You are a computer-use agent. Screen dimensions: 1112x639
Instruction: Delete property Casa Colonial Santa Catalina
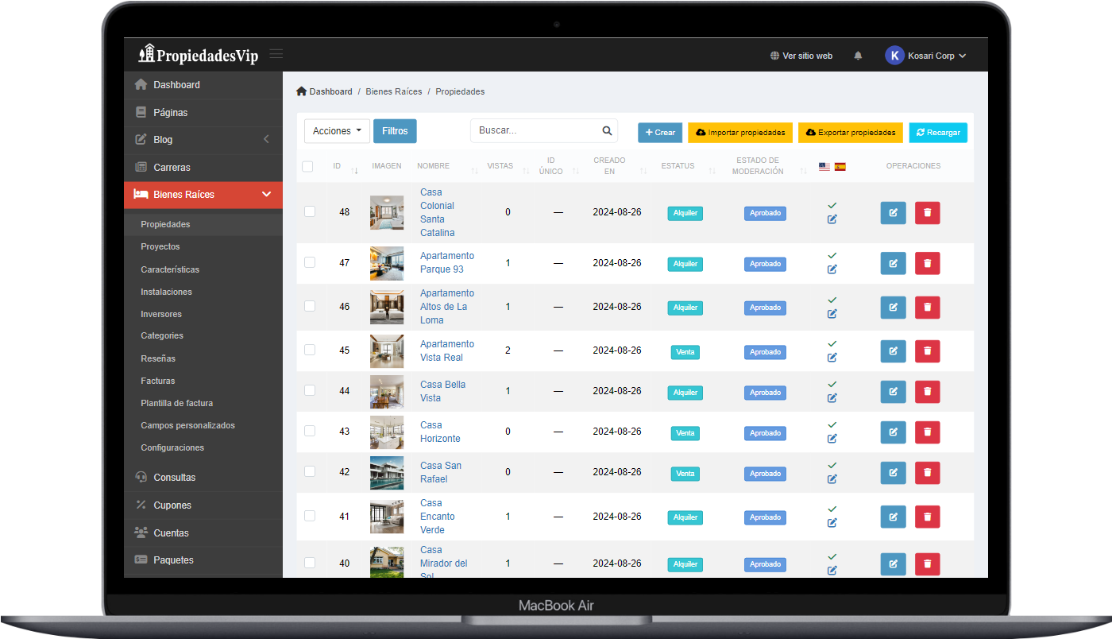(927, 213)
